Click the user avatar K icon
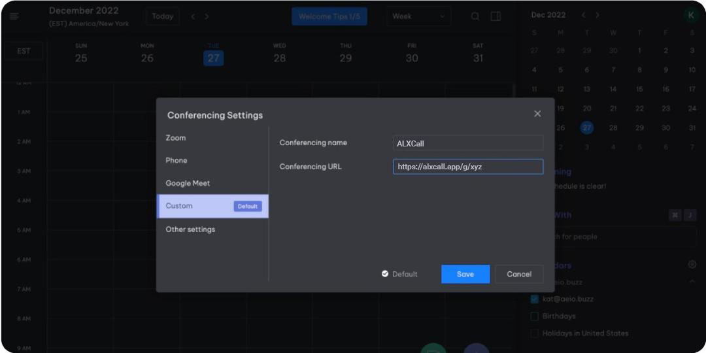706x353 pixels. pos(690,15)
